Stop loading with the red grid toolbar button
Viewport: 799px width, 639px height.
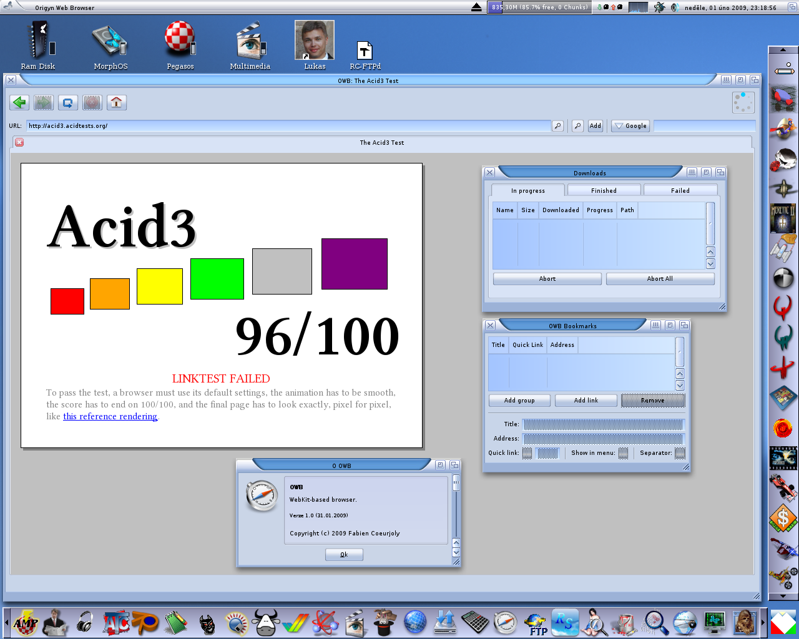92,102
